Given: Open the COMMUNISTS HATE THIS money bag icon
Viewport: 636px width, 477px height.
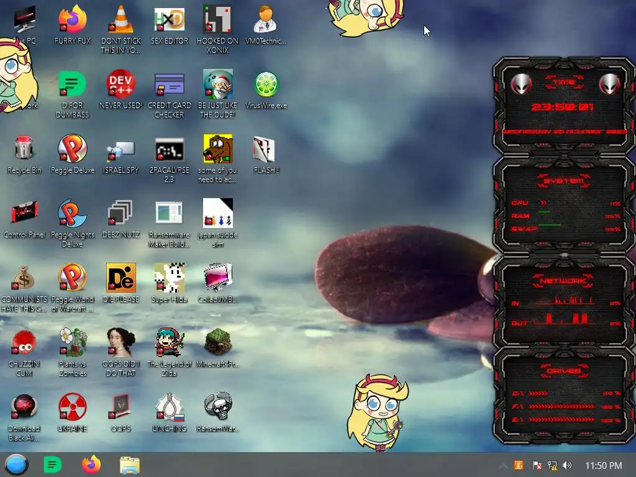Looking at the screenshot, I should (24, 278).
